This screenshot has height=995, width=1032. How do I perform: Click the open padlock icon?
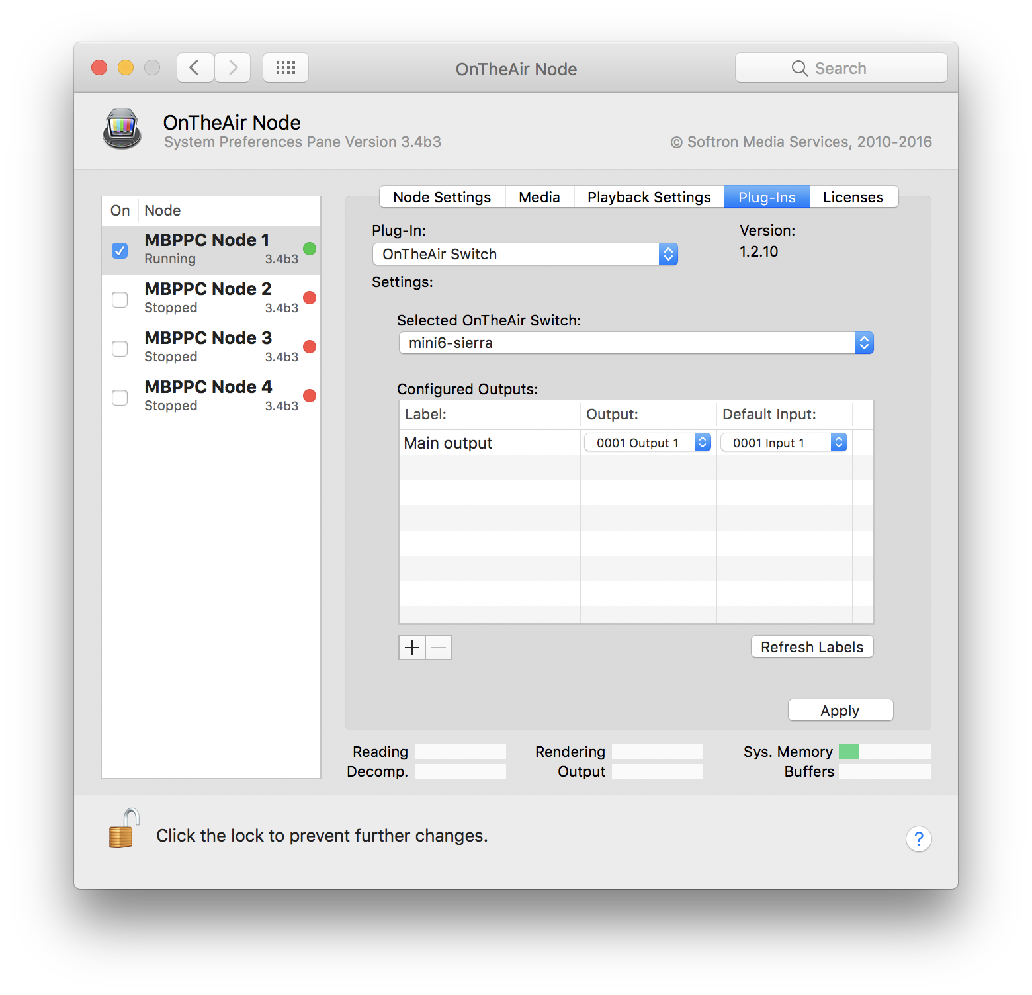(x=124, y=828)
